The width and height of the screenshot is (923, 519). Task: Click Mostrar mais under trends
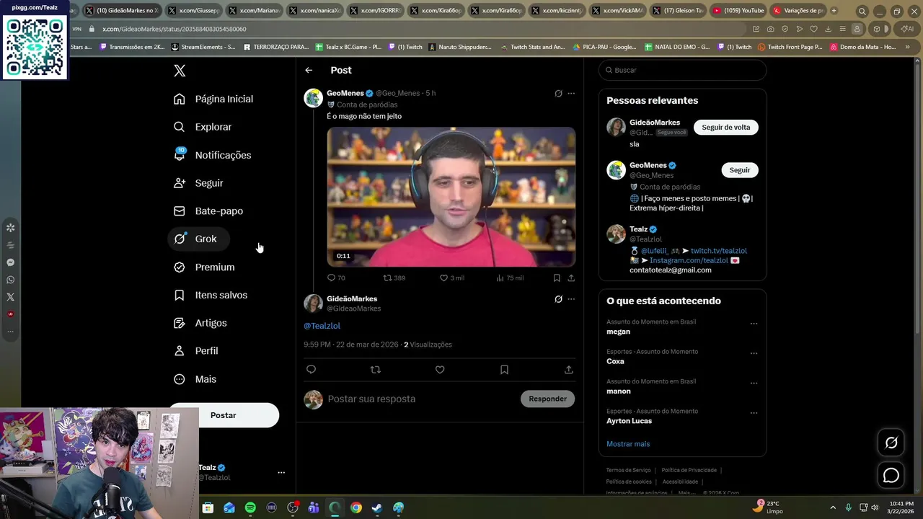628,444
